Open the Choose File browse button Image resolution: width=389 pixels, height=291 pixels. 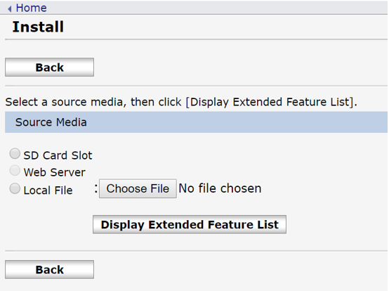coord(138,188)
